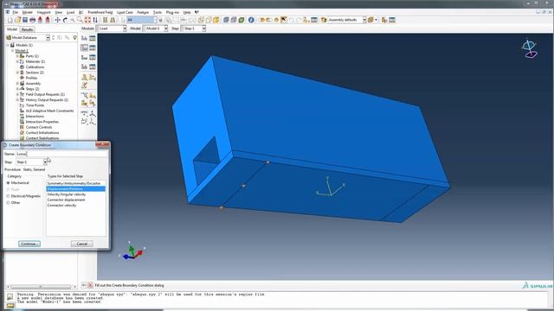
Task: Click the message area tab icon
Action: [10, 297]
